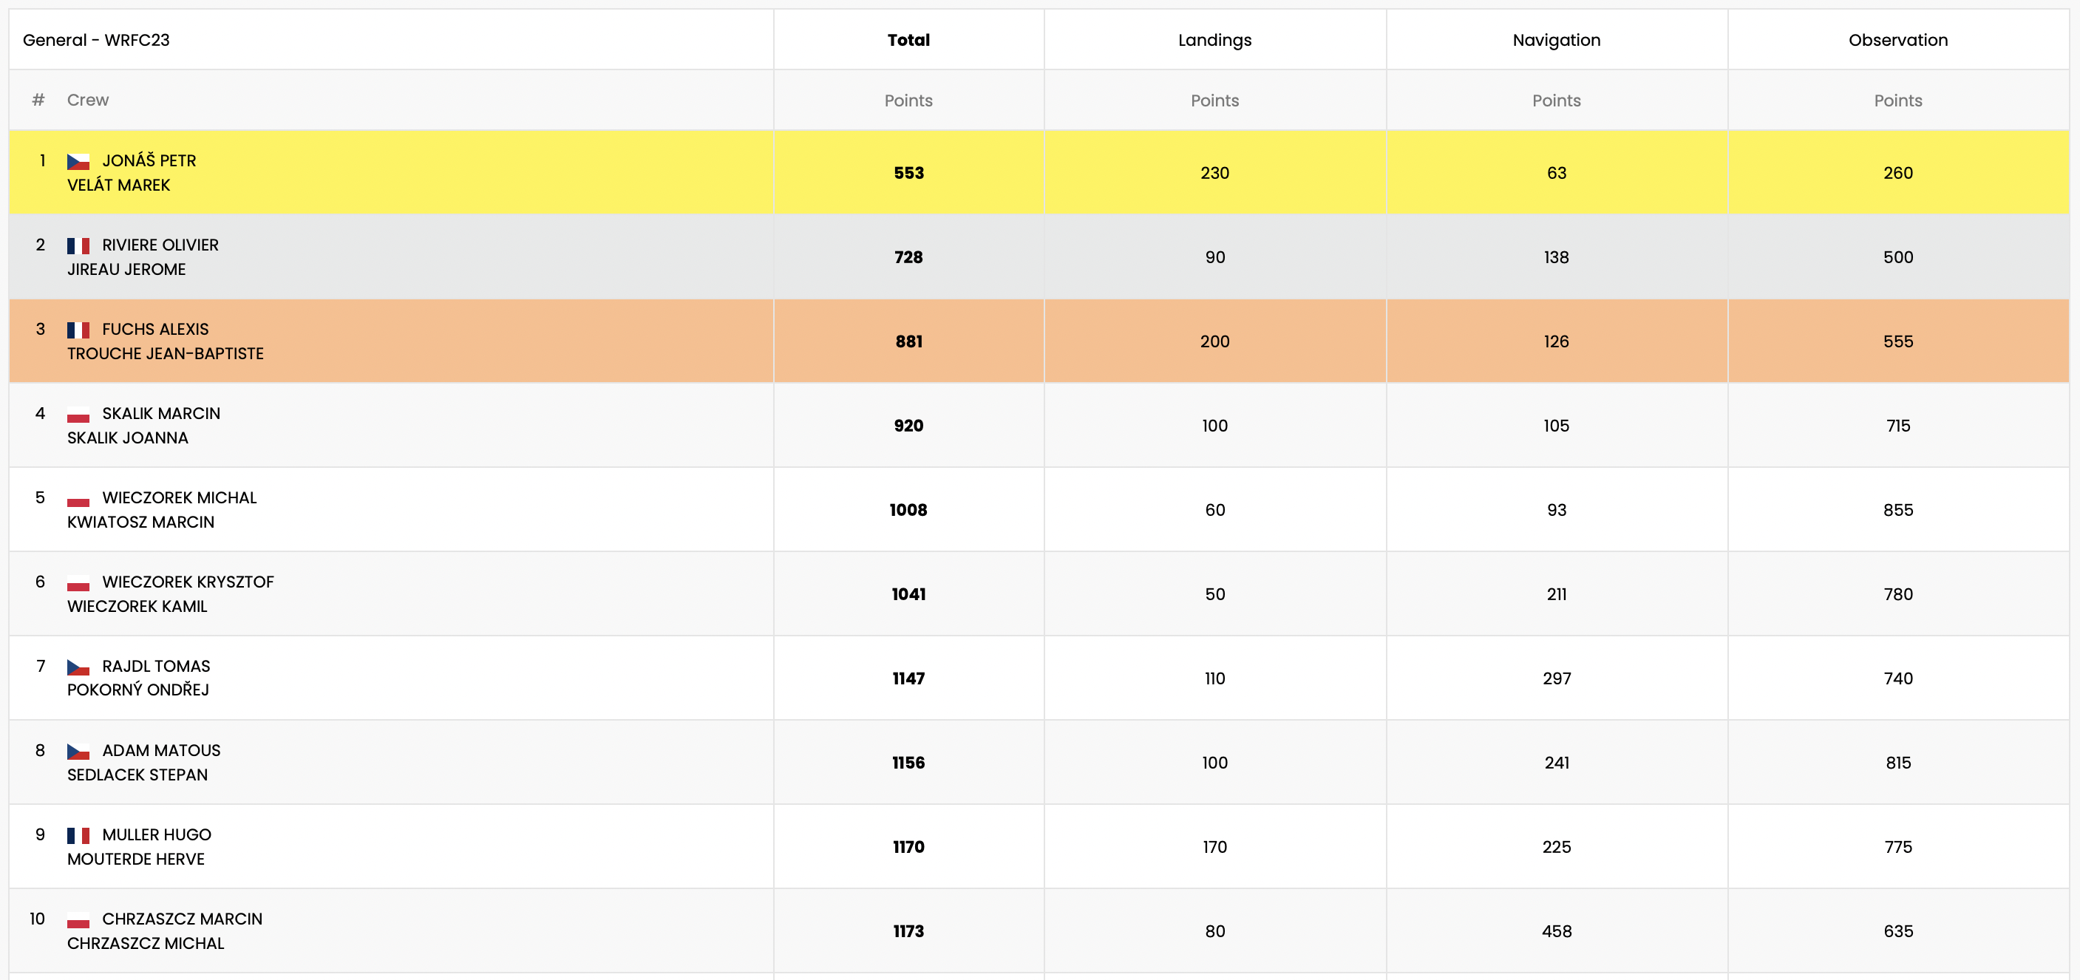Open crew name TROUCHE JEAN-BAPTISTE
This screenshot has height=980, width=2080.
pos(166,353)
